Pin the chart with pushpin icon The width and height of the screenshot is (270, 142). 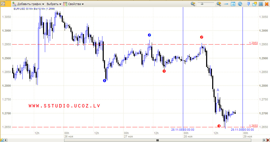[x=248, y=4]
